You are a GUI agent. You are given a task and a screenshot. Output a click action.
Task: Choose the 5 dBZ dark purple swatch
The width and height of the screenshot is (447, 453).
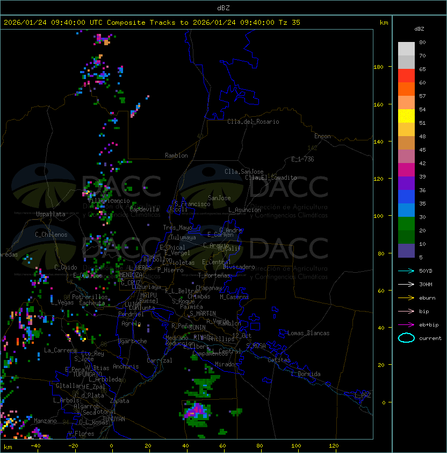tap(406, 251)
